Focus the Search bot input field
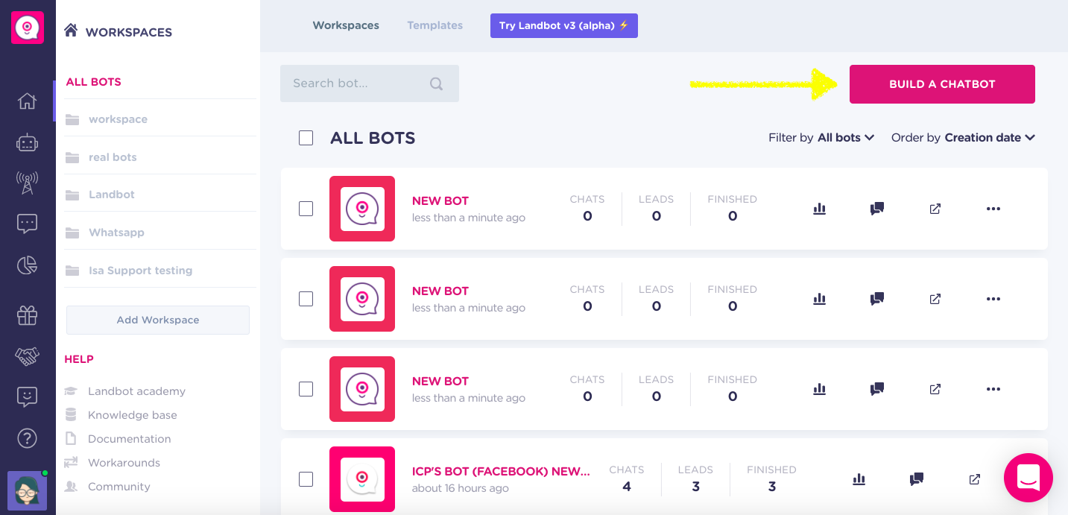The height and width of the screenshot is (515, 1068). click(370, 83)
